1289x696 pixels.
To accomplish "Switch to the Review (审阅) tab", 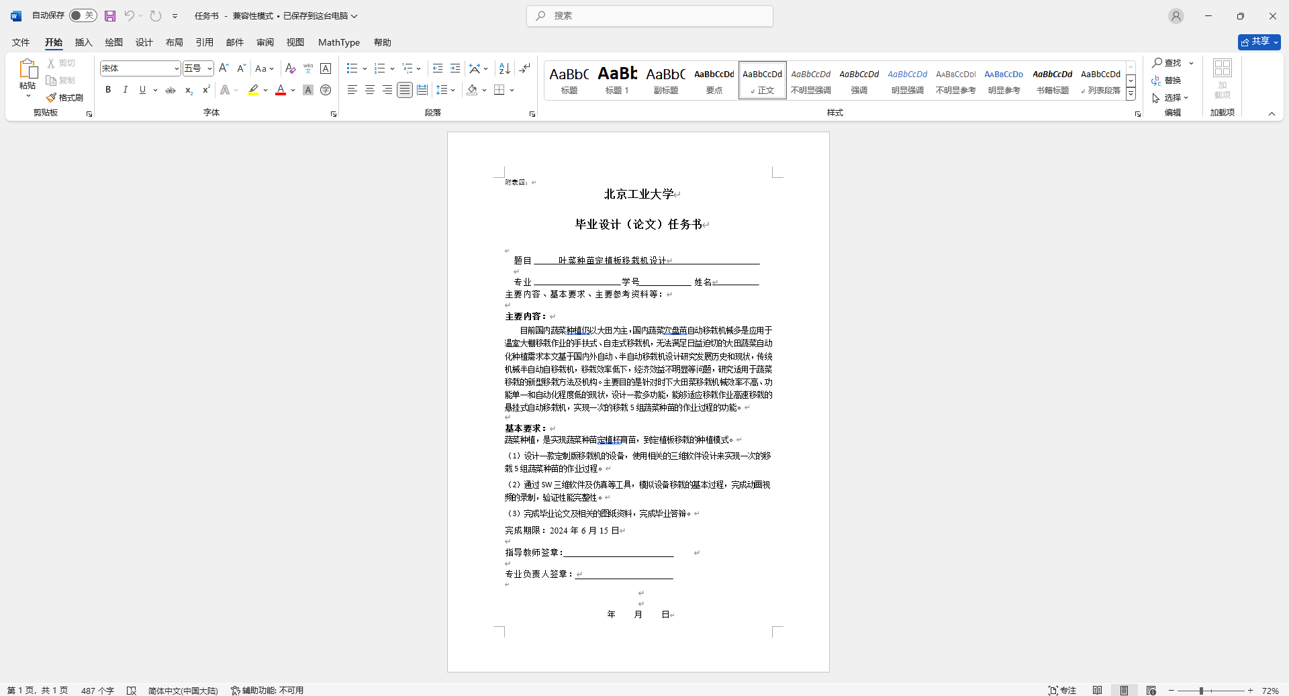I will 265,42.
